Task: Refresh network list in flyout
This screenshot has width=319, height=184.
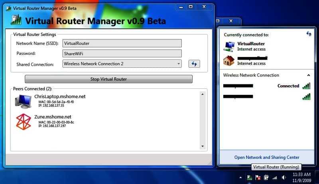Action: click(x=309, y=34)
